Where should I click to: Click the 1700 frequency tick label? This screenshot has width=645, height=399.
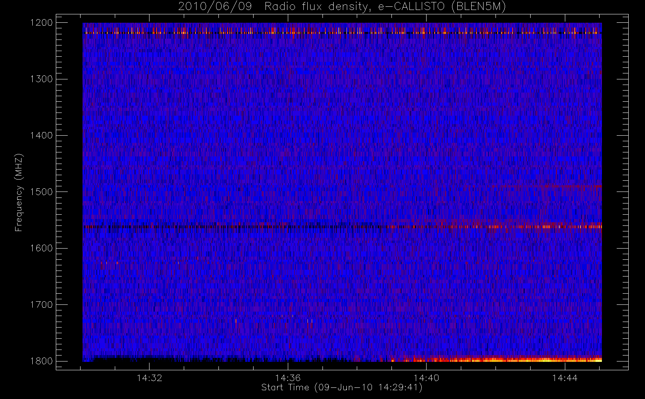pyautogui.click(x=41, y=305)
